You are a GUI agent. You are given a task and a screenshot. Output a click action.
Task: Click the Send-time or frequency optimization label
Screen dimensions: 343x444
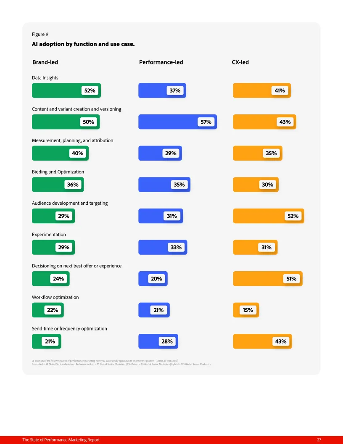pyautogui.click(x=69, y=328)
